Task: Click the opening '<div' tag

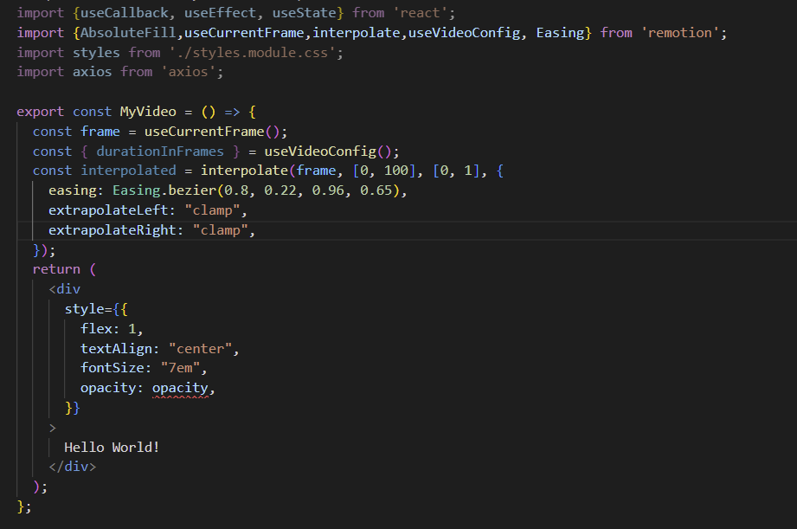Action: click(65, 289)
